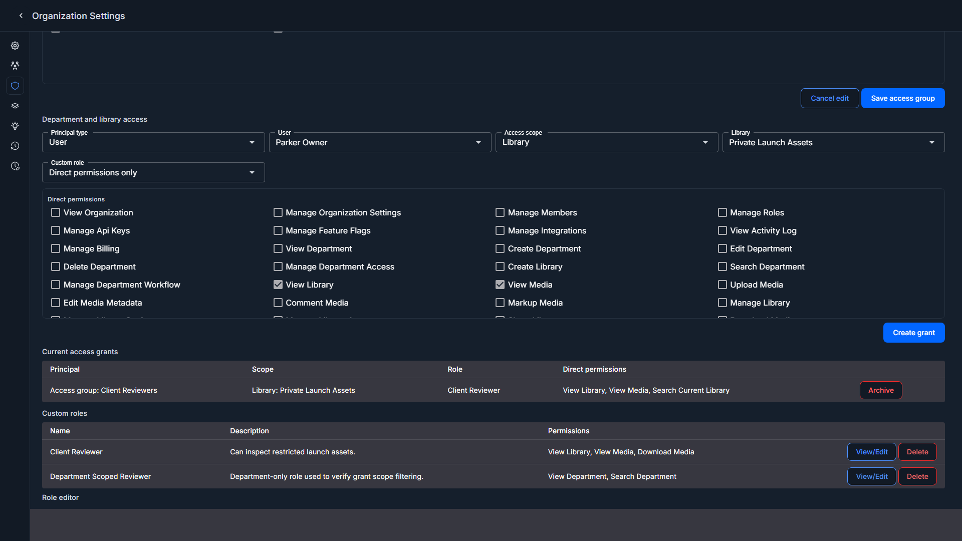Open the gear settings sidebar icon

coord(15,46)
